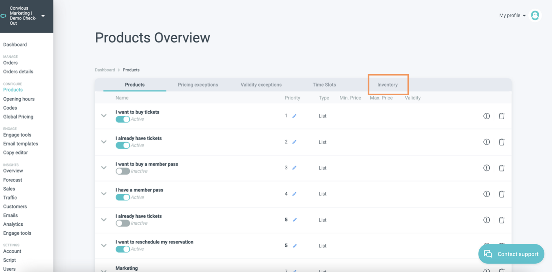
Task: Click the Contact support button
Action: 511,254
